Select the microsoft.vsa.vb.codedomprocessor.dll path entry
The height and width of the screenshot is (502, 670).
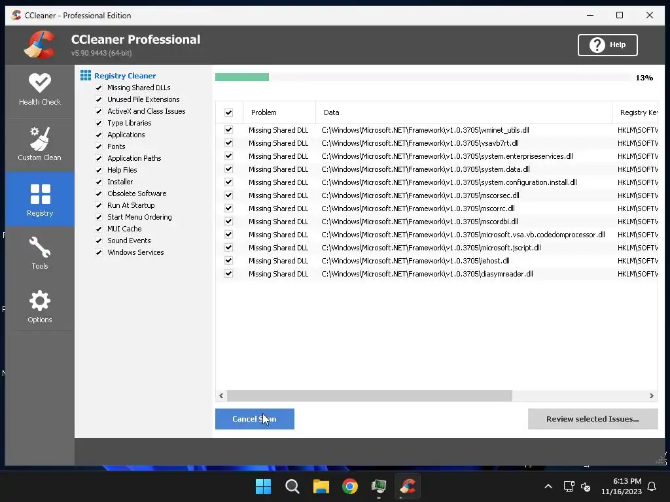click(x=463, y=235)
